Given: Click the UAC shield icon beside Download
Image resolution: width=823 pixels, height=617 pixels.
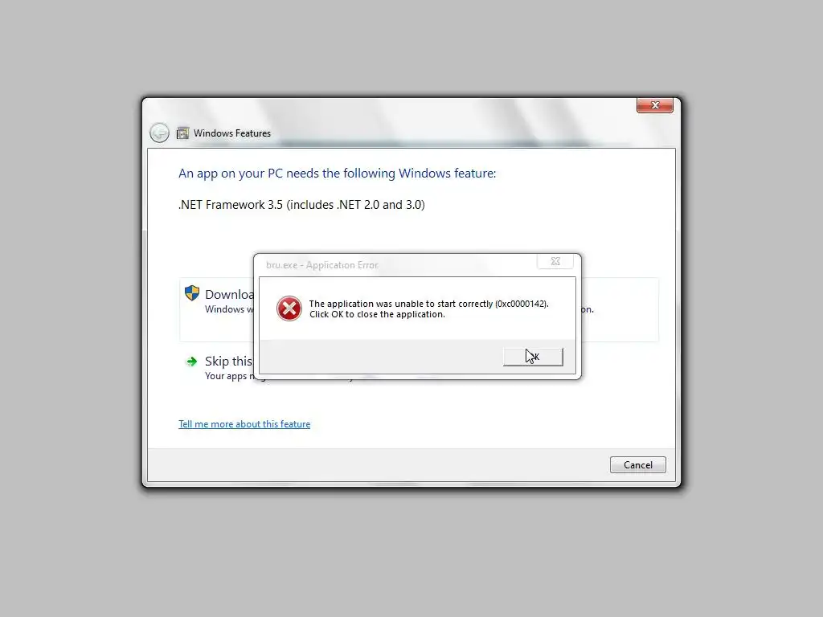Looking at the screenshot, I should point(192,292).
